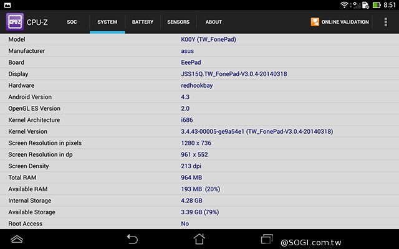Select the OpenGL value 2.0
Viewport: 399px width, 249px height.
(185, 108)
